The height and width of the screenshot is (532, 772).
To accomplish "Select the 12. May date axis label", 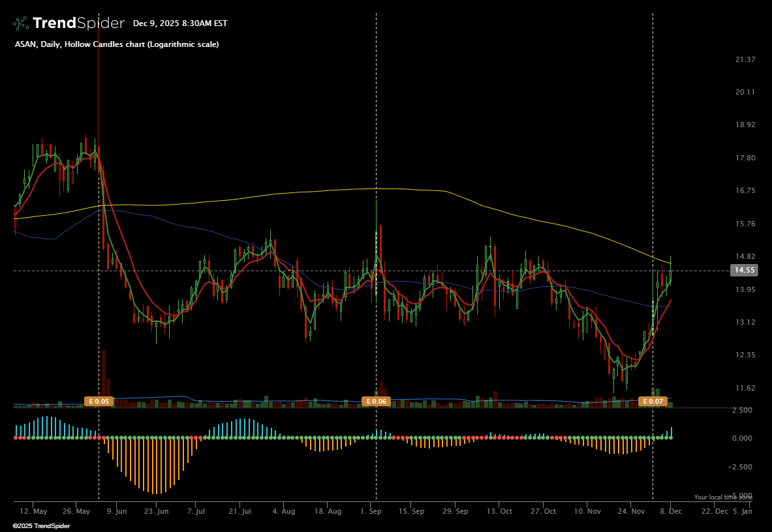I will click(x=34, y=512).
